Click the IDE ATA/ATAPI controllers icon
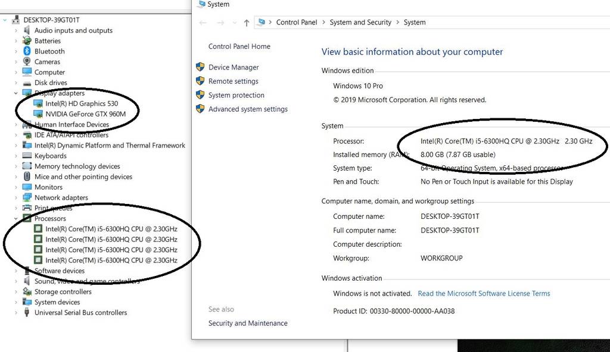The image size is (610, 352). pos(27,135)
